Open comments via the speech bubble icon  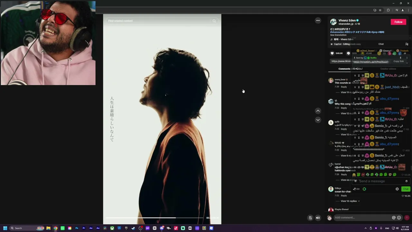(348, 53)
